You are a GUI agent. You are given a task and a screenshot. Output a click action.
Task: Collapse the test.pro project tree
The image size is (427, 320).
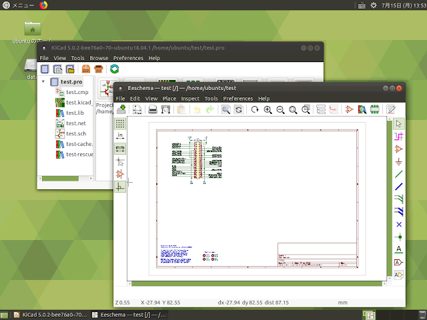coord(43,81)
